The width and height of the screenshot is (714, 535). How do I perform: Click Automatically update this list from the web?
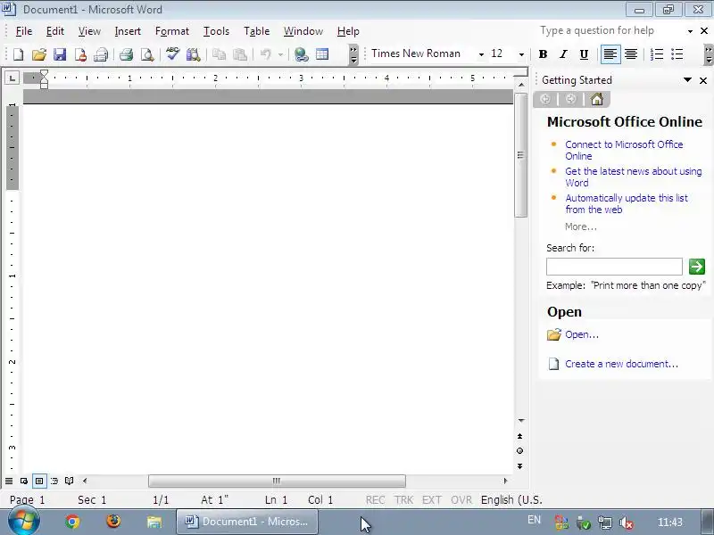tap(627, 204)
